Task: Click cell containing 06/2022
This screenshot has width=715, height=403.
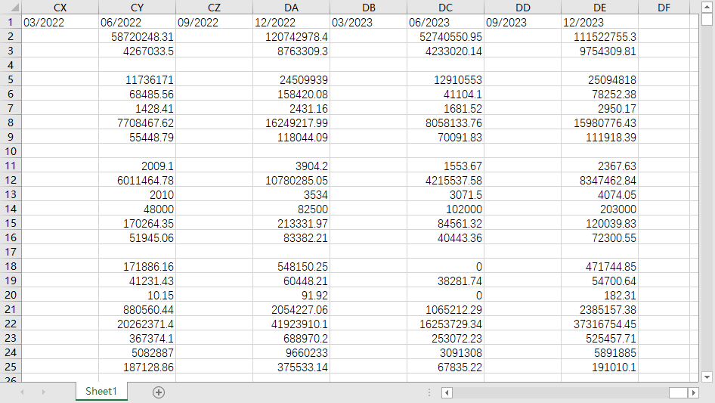Action: point(138,22)
